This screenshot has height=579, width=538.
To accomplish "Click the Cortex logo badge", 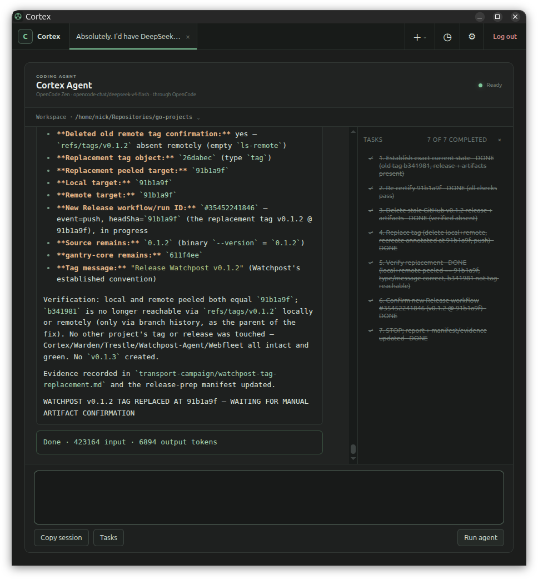I will [x=25, y=37].
